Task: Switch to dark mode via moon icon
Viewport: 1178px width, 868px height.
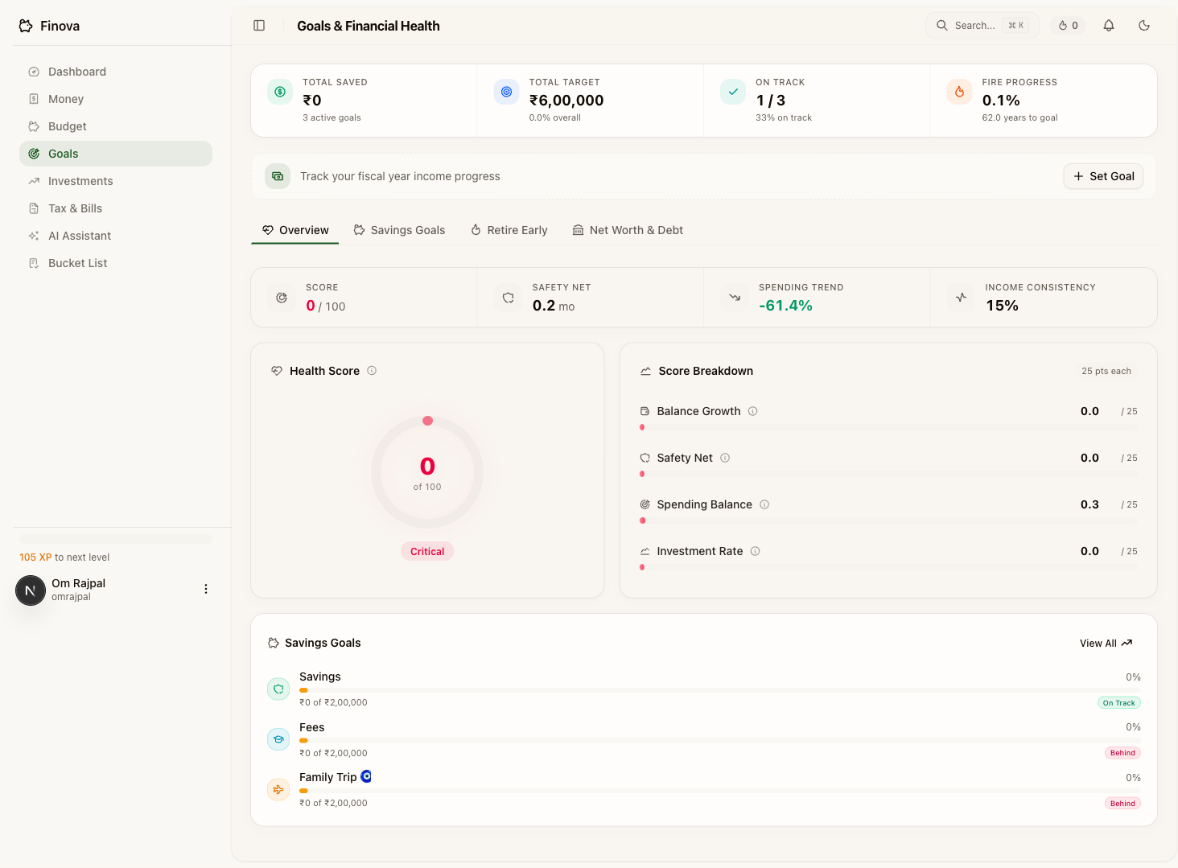Action: tap(1144, 26)
